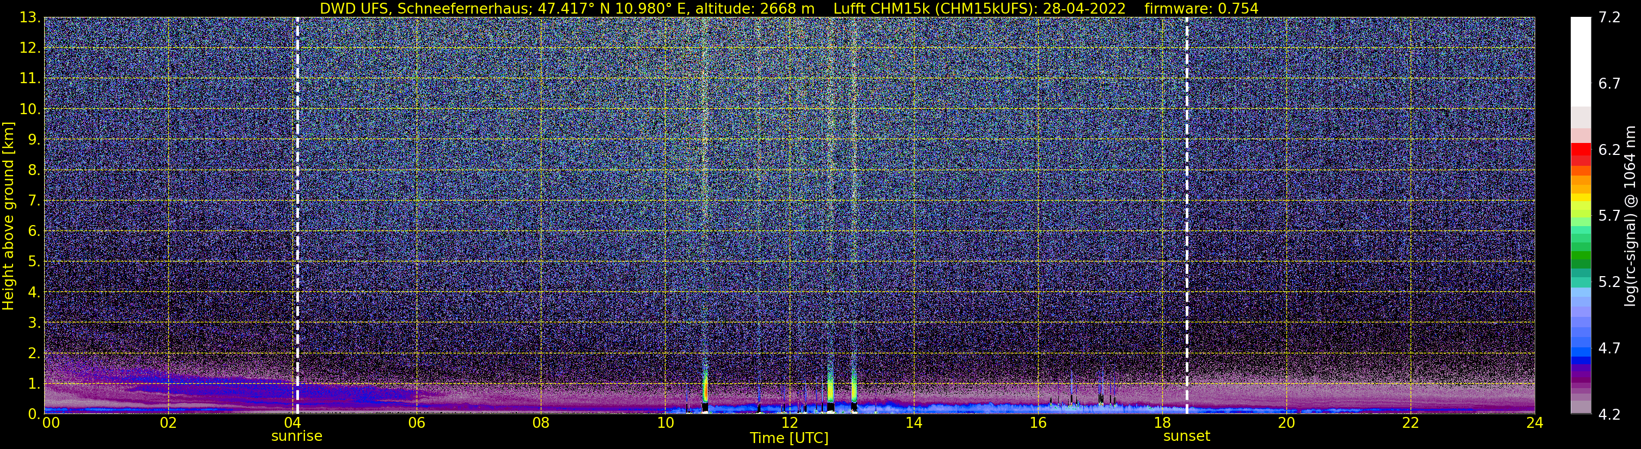This screenshot has height=449, width=1641.
Task: Click the '06' time tick label
Action: point(417,423)
